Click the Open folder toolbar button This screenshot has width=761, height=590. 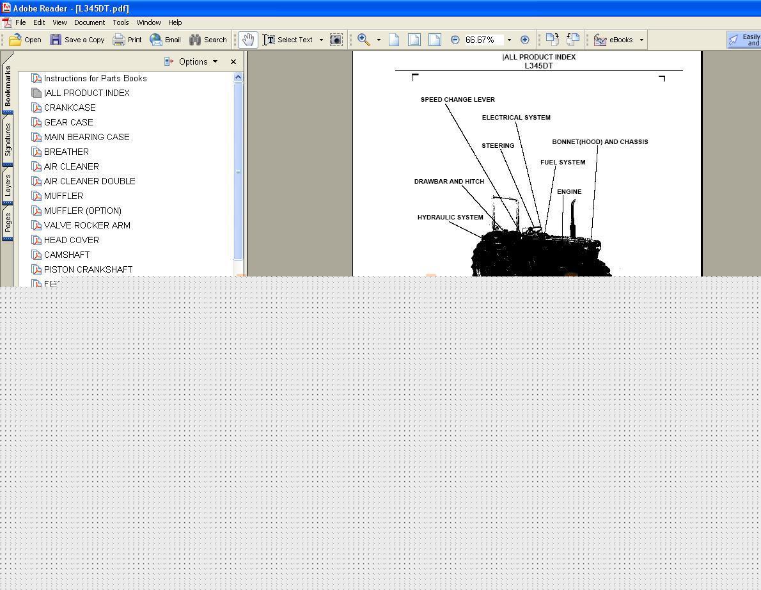[25, 40]
